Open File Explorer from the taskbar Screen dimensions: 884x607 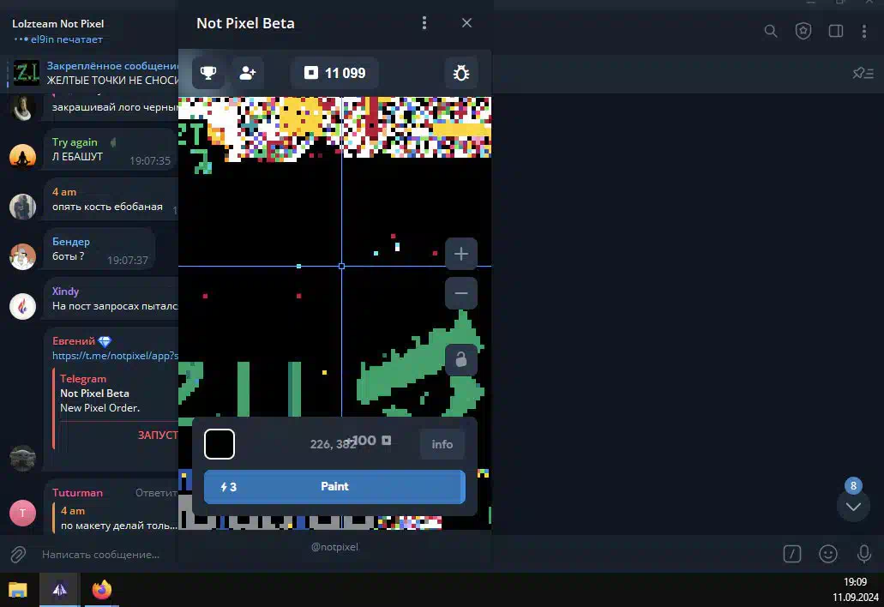18,590
